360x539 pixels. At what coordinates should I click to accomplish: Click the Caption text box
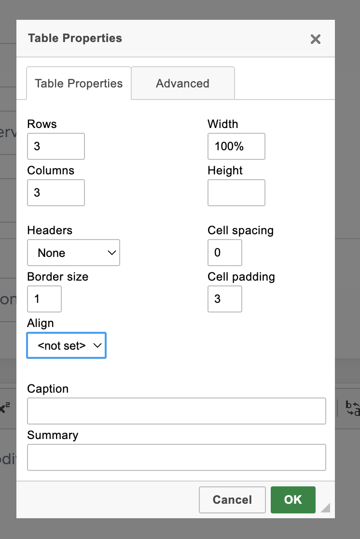click(x=177, y=411)
